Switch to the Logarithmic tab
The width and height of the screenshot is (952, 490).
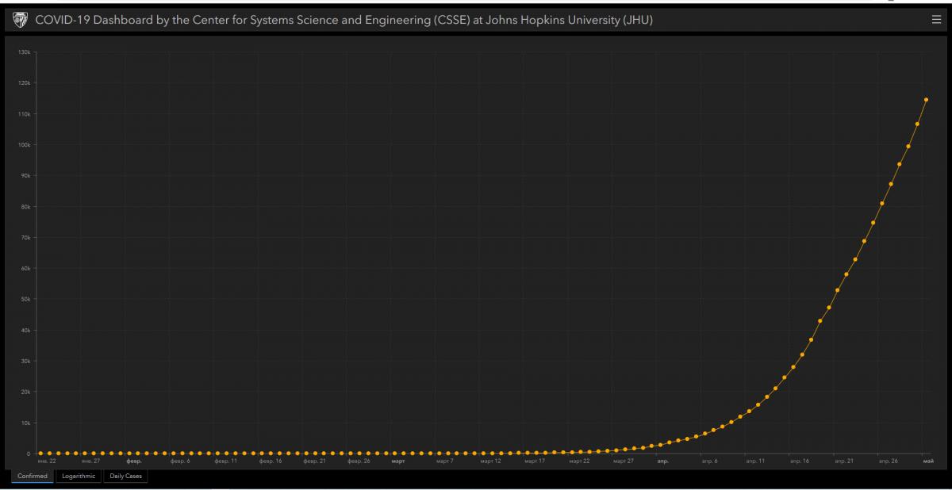(x=79, y=476)
